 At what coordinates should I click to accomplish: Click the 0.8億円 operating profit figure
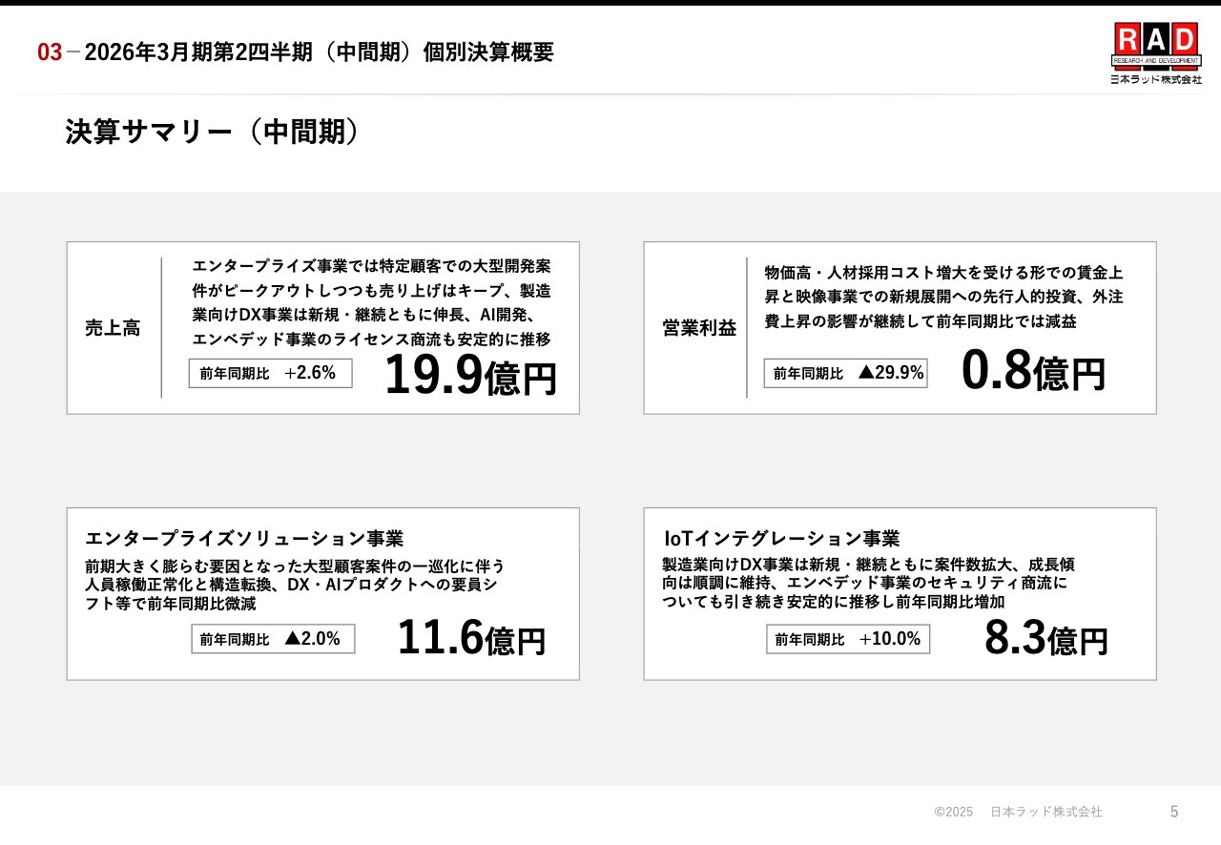coord(1032,371)
